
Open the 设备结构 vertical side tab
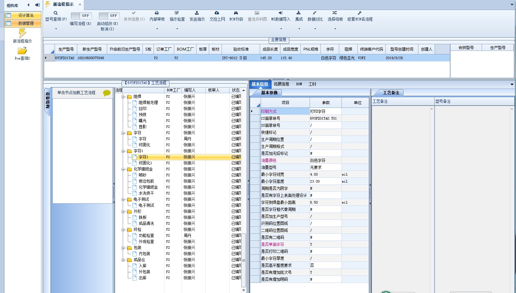coord(47,101)
